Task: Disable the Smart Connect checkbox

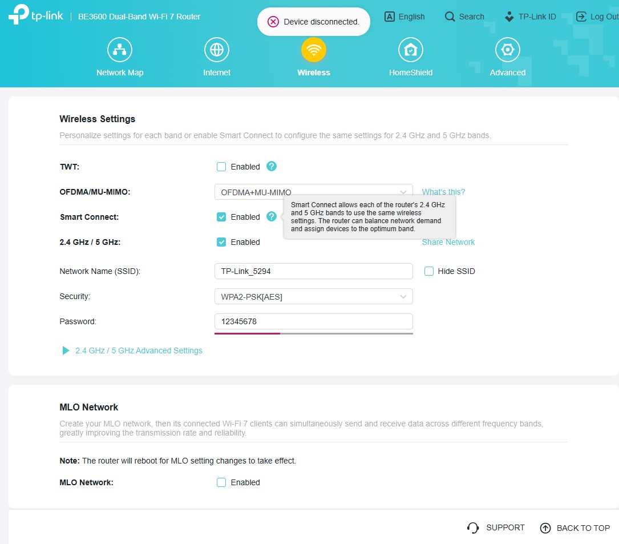Action: [221, 217]
